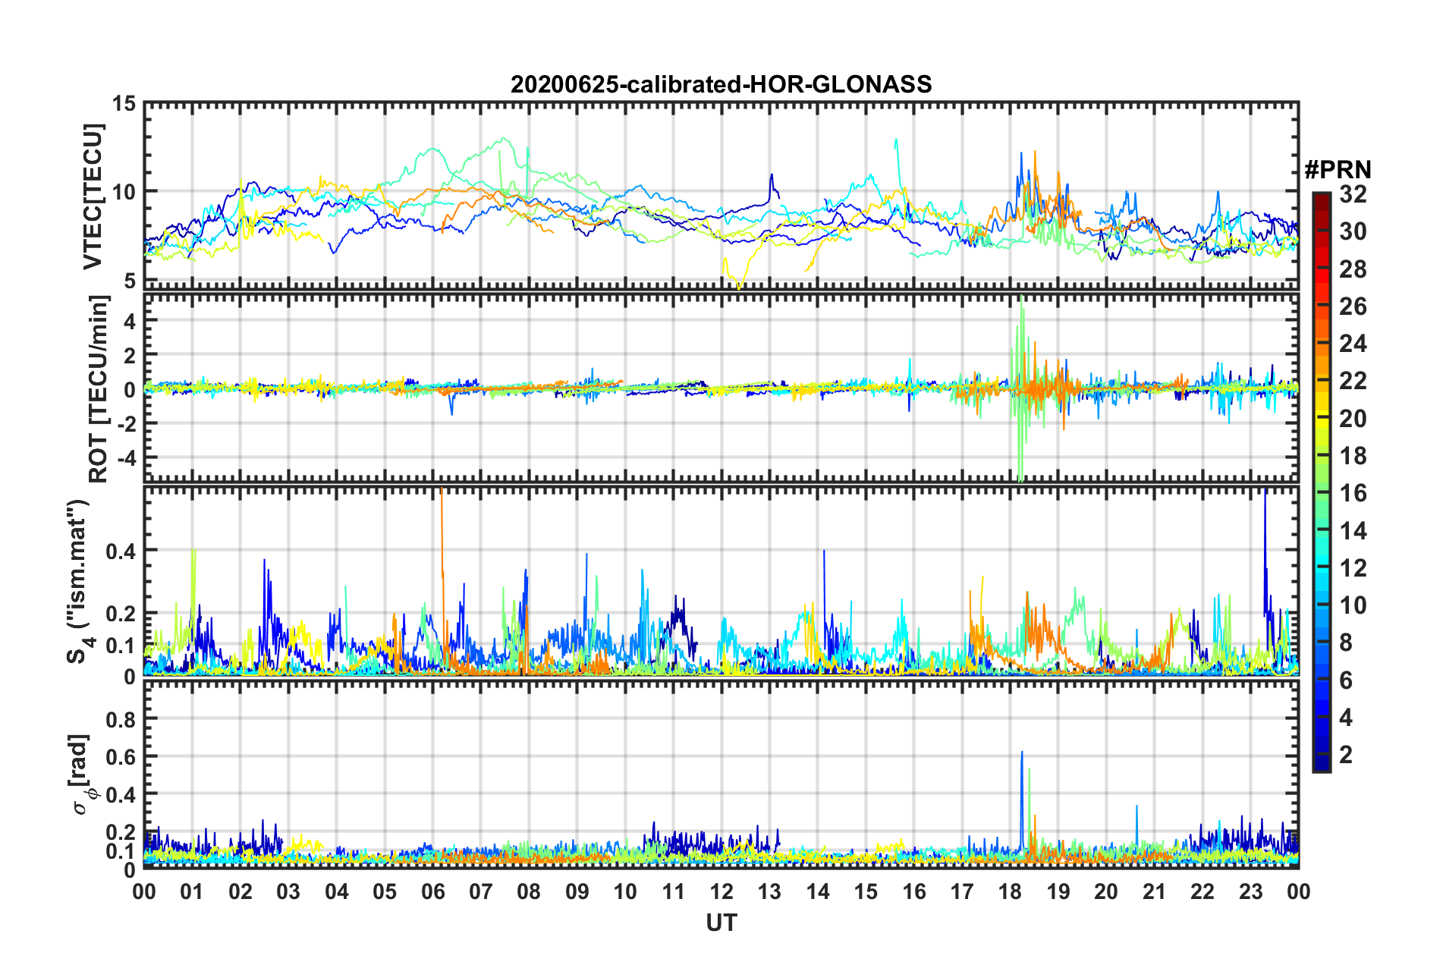
Task: Pick hour label 04 on the UT axis
Action: point(337,891)
